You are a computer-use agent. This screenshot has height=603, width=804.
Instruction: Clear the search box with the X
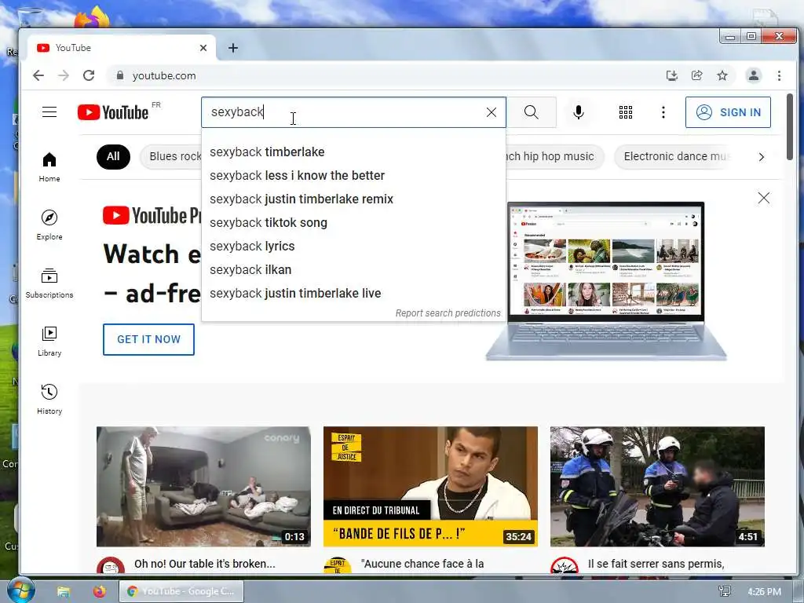(x=492, y=112)
